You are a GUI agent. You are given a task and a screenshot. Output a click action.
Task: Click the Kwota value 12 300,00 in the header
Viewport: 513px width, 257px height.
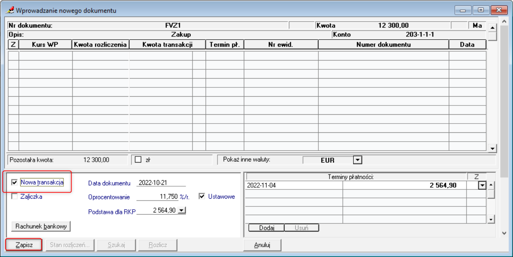tap(393, 25)
